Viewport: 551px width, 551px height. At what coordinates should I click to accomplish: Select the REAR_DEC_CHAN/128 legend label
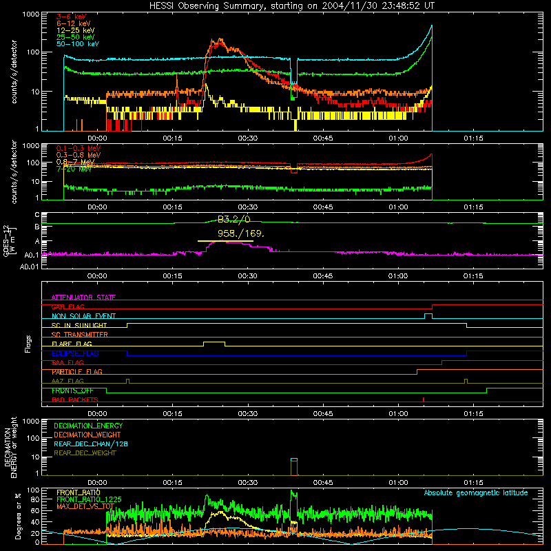point(91,444)
